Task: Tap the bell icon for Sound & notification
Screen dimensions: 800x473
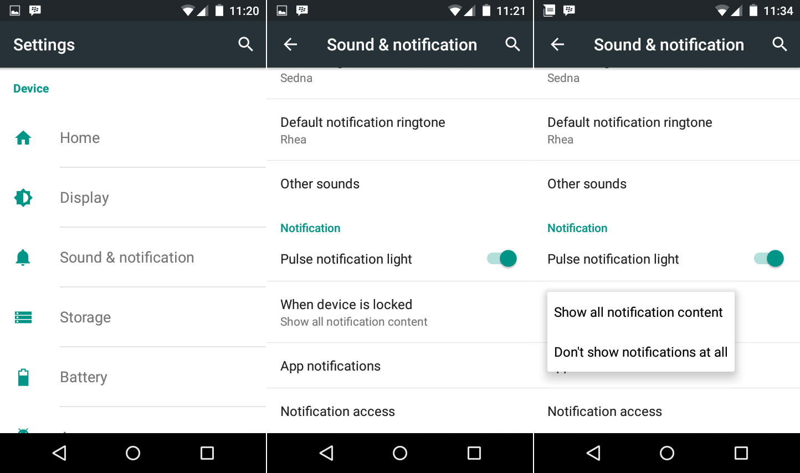Action: (x=23, y=258)
